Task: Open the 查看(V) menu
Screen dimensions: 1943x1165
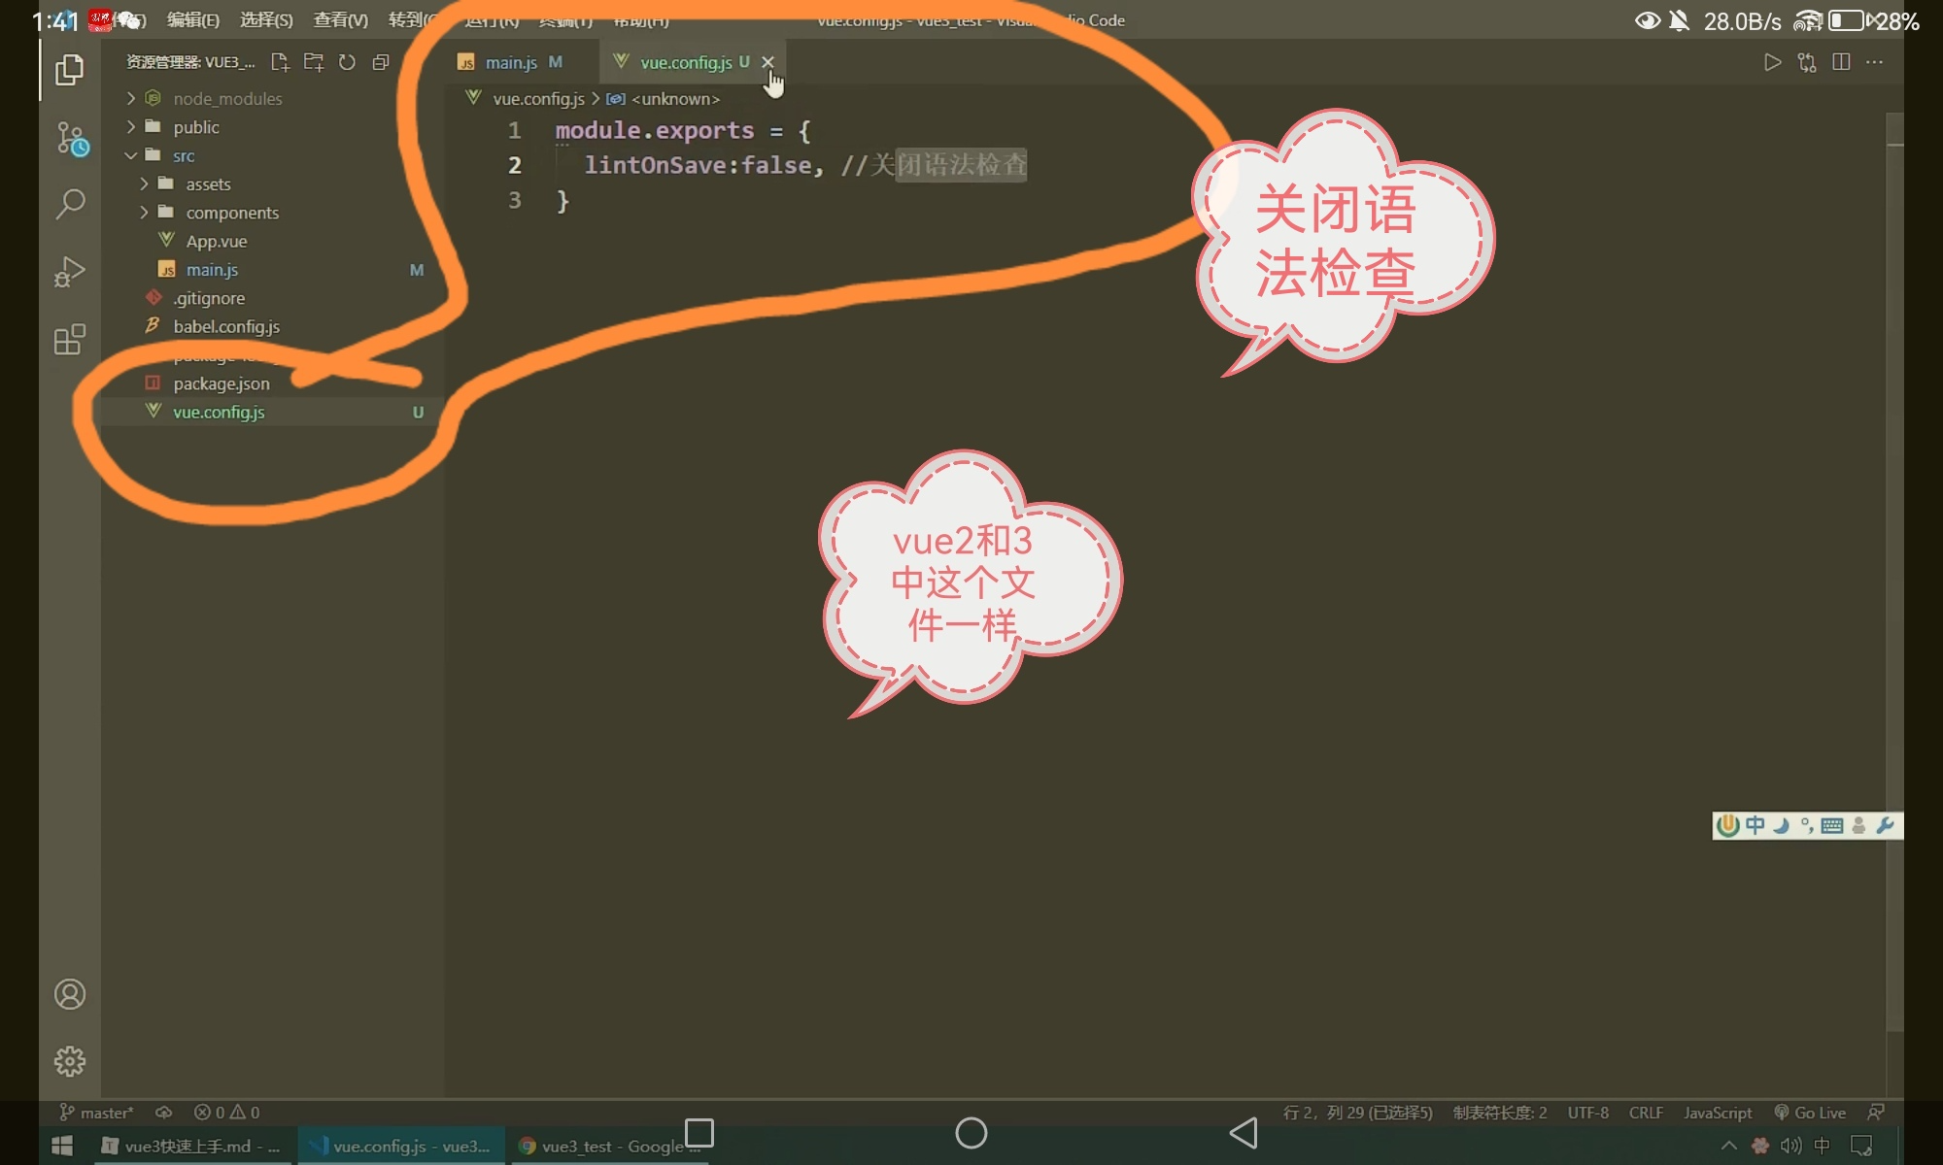Action: 340,19
